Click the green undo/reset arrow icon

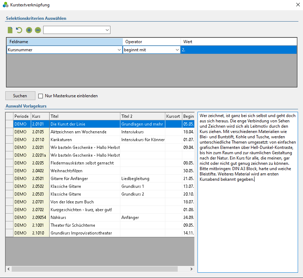(x=19, y=30)
